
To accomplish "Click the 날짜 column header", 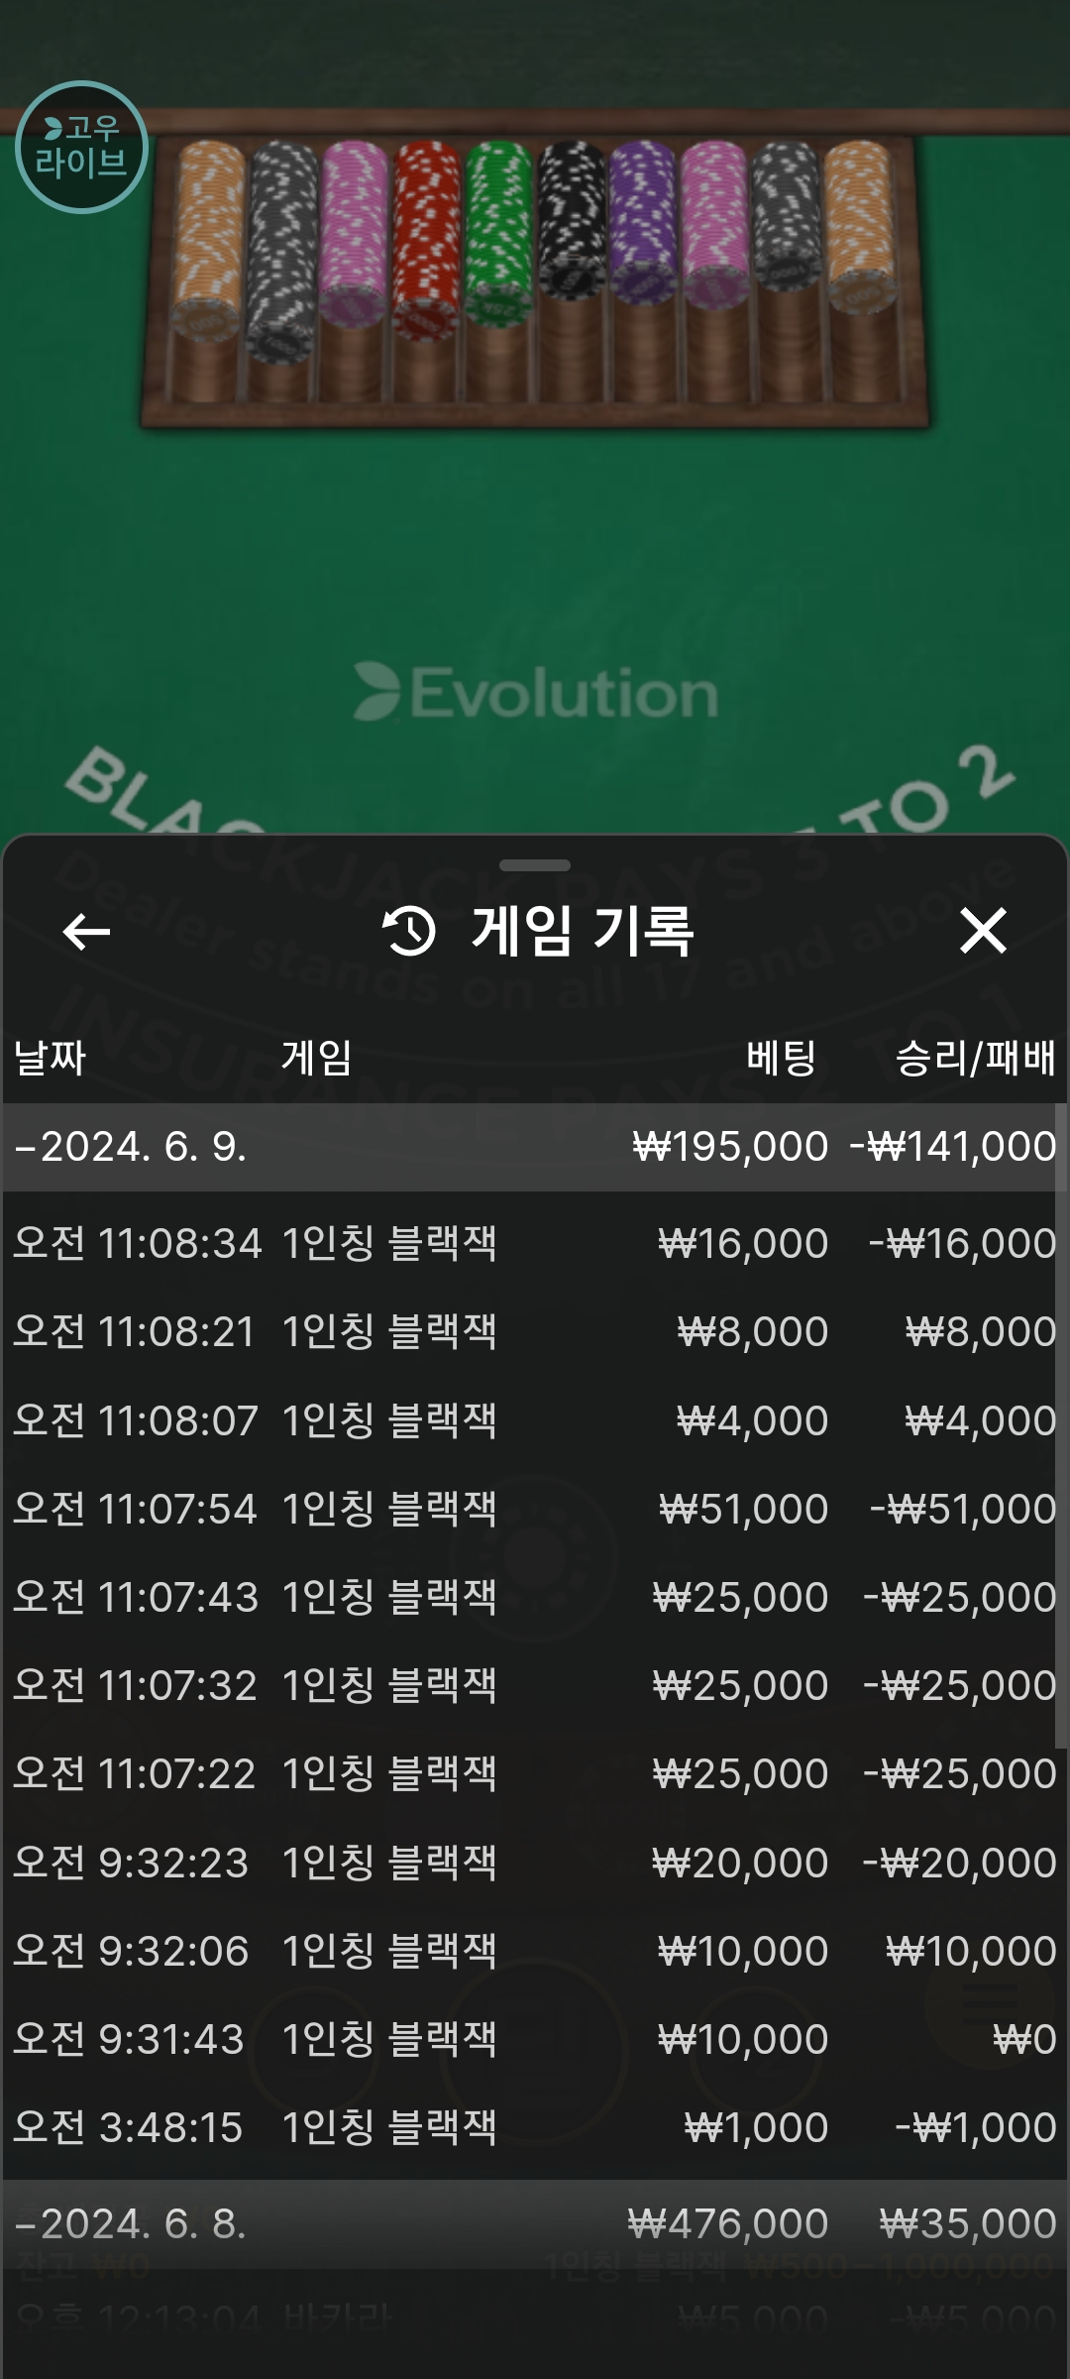I will click(50, 1058).
